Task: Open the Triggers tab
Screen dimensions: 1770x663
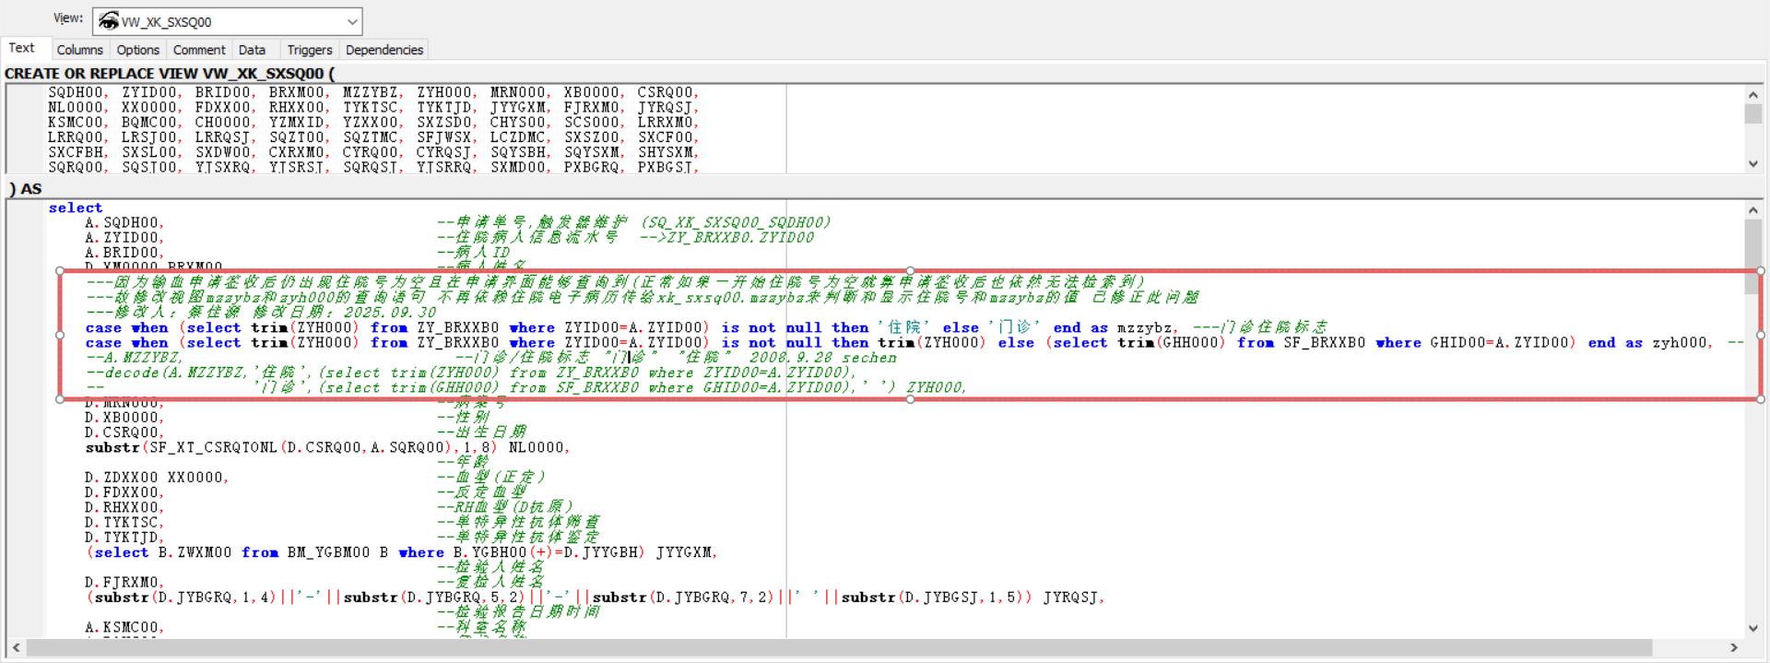Action: [x=310, y=50]
